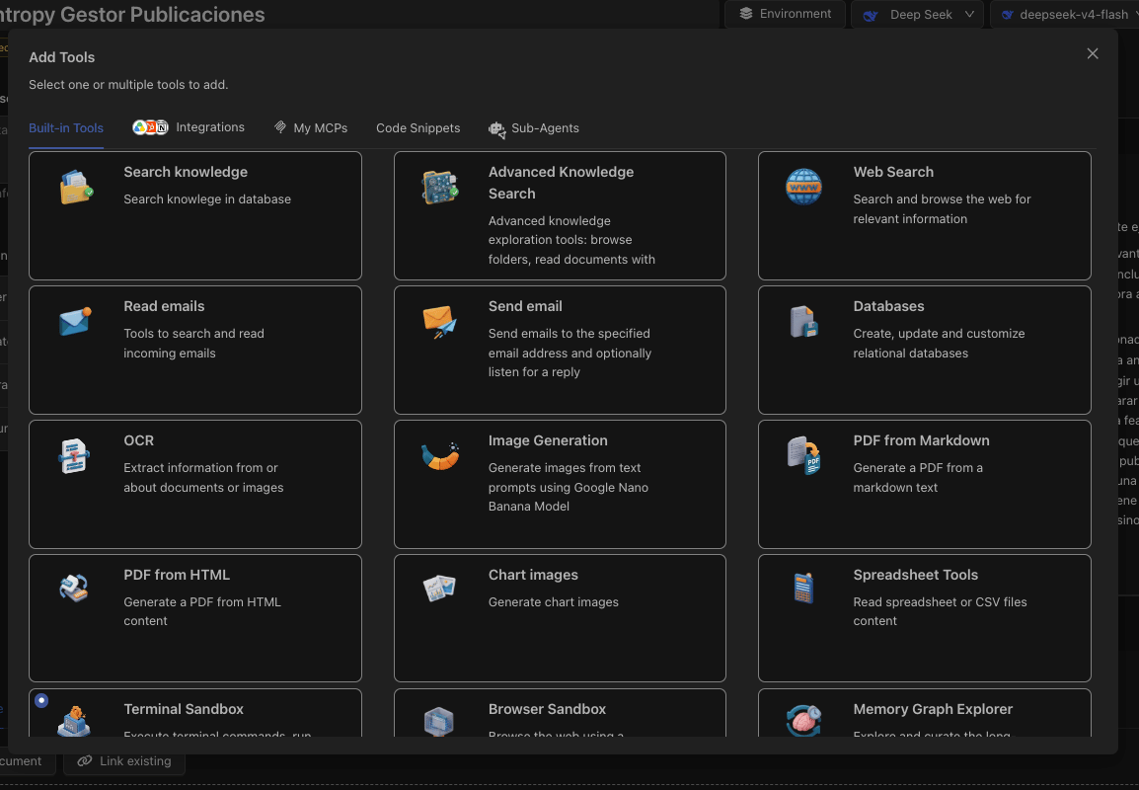Select the OCR tool title
The width and height of the screenshot is (1139, 790).
[139, 440]
